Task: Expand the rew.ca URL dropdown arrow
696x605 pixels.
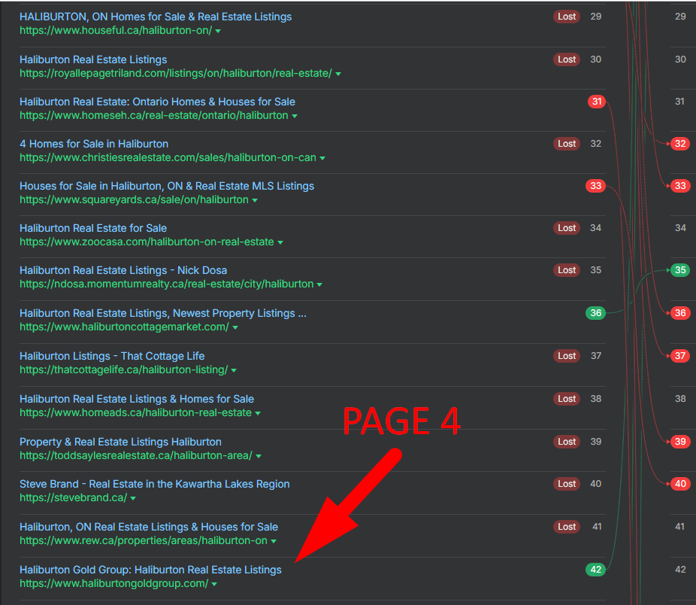Action: (274, 542)
